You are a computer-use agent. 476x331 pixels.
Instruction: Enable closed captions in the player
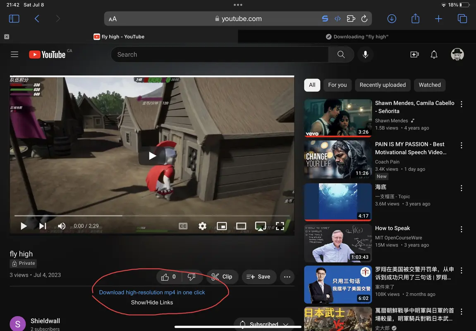tap(183, 226)
